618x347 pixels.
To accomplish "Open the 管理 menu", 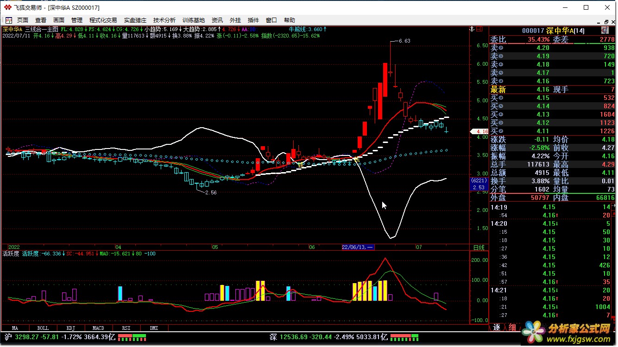I will coord(77,20).
